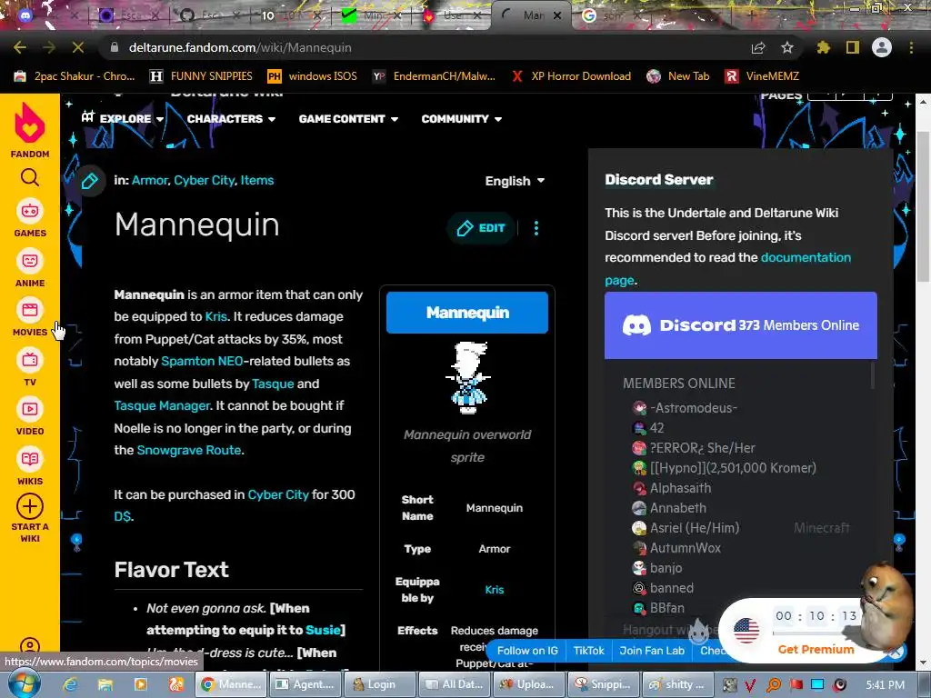This screenshot has width=931, height=698.
Task: Share this page via the address bar icon
Action: (758, 47)
